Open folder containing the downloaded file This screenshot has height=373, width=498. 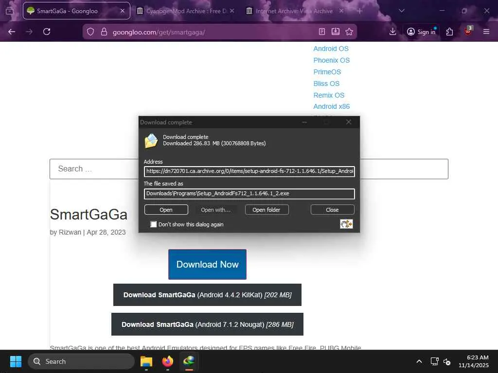click(x=267, y=210)
